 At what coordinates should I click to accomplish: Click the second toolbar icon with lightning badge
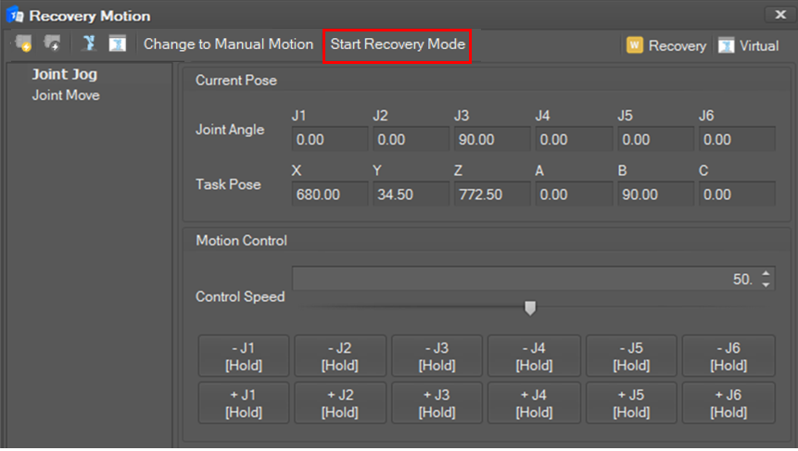pos(54,44)
